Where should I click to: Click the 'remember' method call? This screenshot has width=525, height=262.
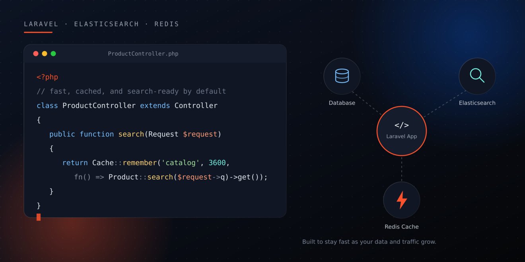[140, 163]
